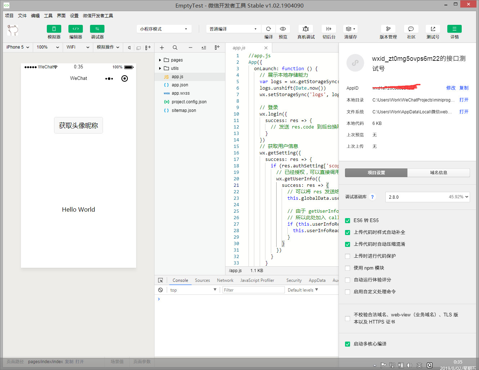This screenshot has height=370, width=479.
Task: Start 真机调试 remote debugging
Action: 306,29
